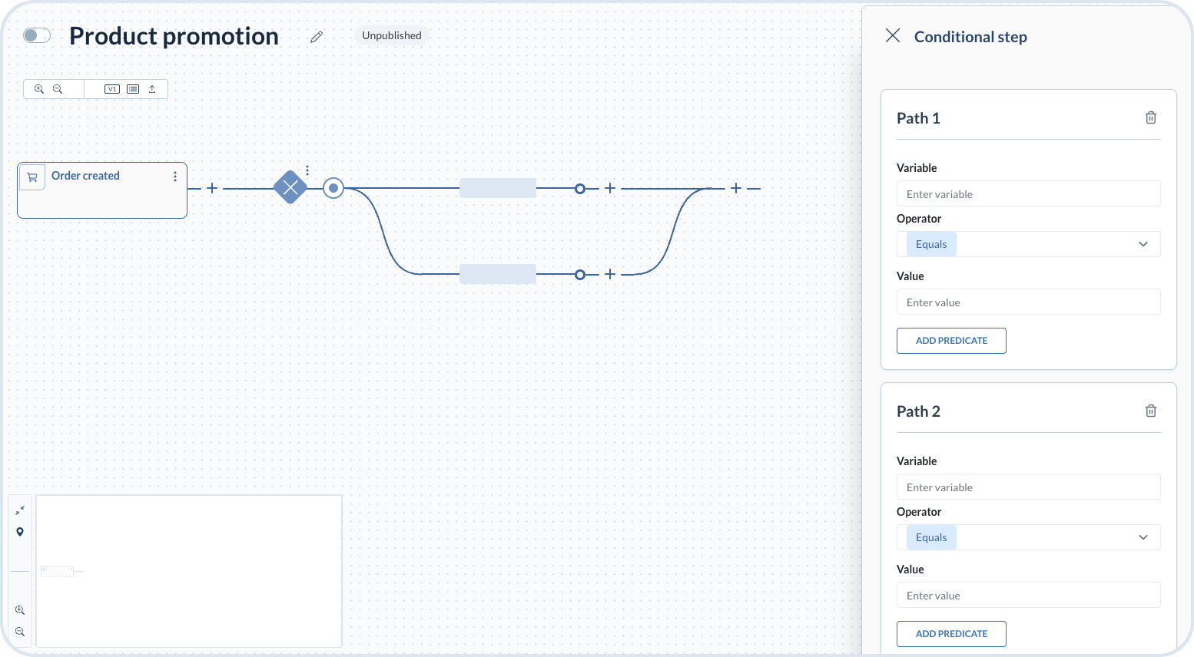Open the conditional diamond's three-dot menu

[x=307, y=170]
